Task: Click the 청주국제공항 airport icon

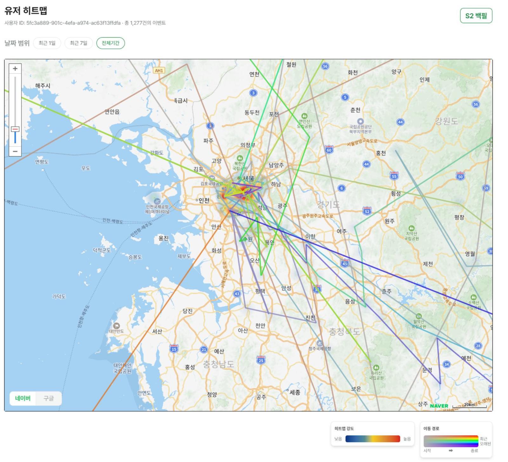Action: [x=319, y=343]
